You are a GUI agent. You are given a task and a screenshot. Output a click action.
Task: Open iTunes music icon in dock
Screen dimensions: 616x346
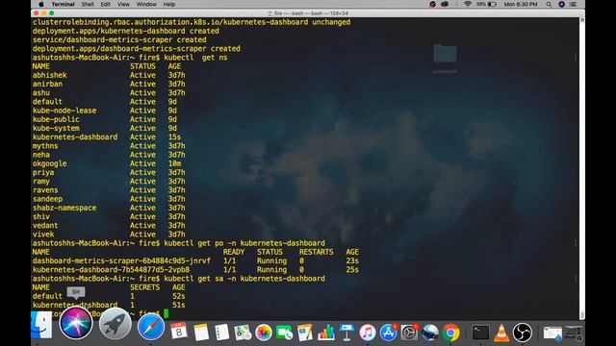pos(368,333)
